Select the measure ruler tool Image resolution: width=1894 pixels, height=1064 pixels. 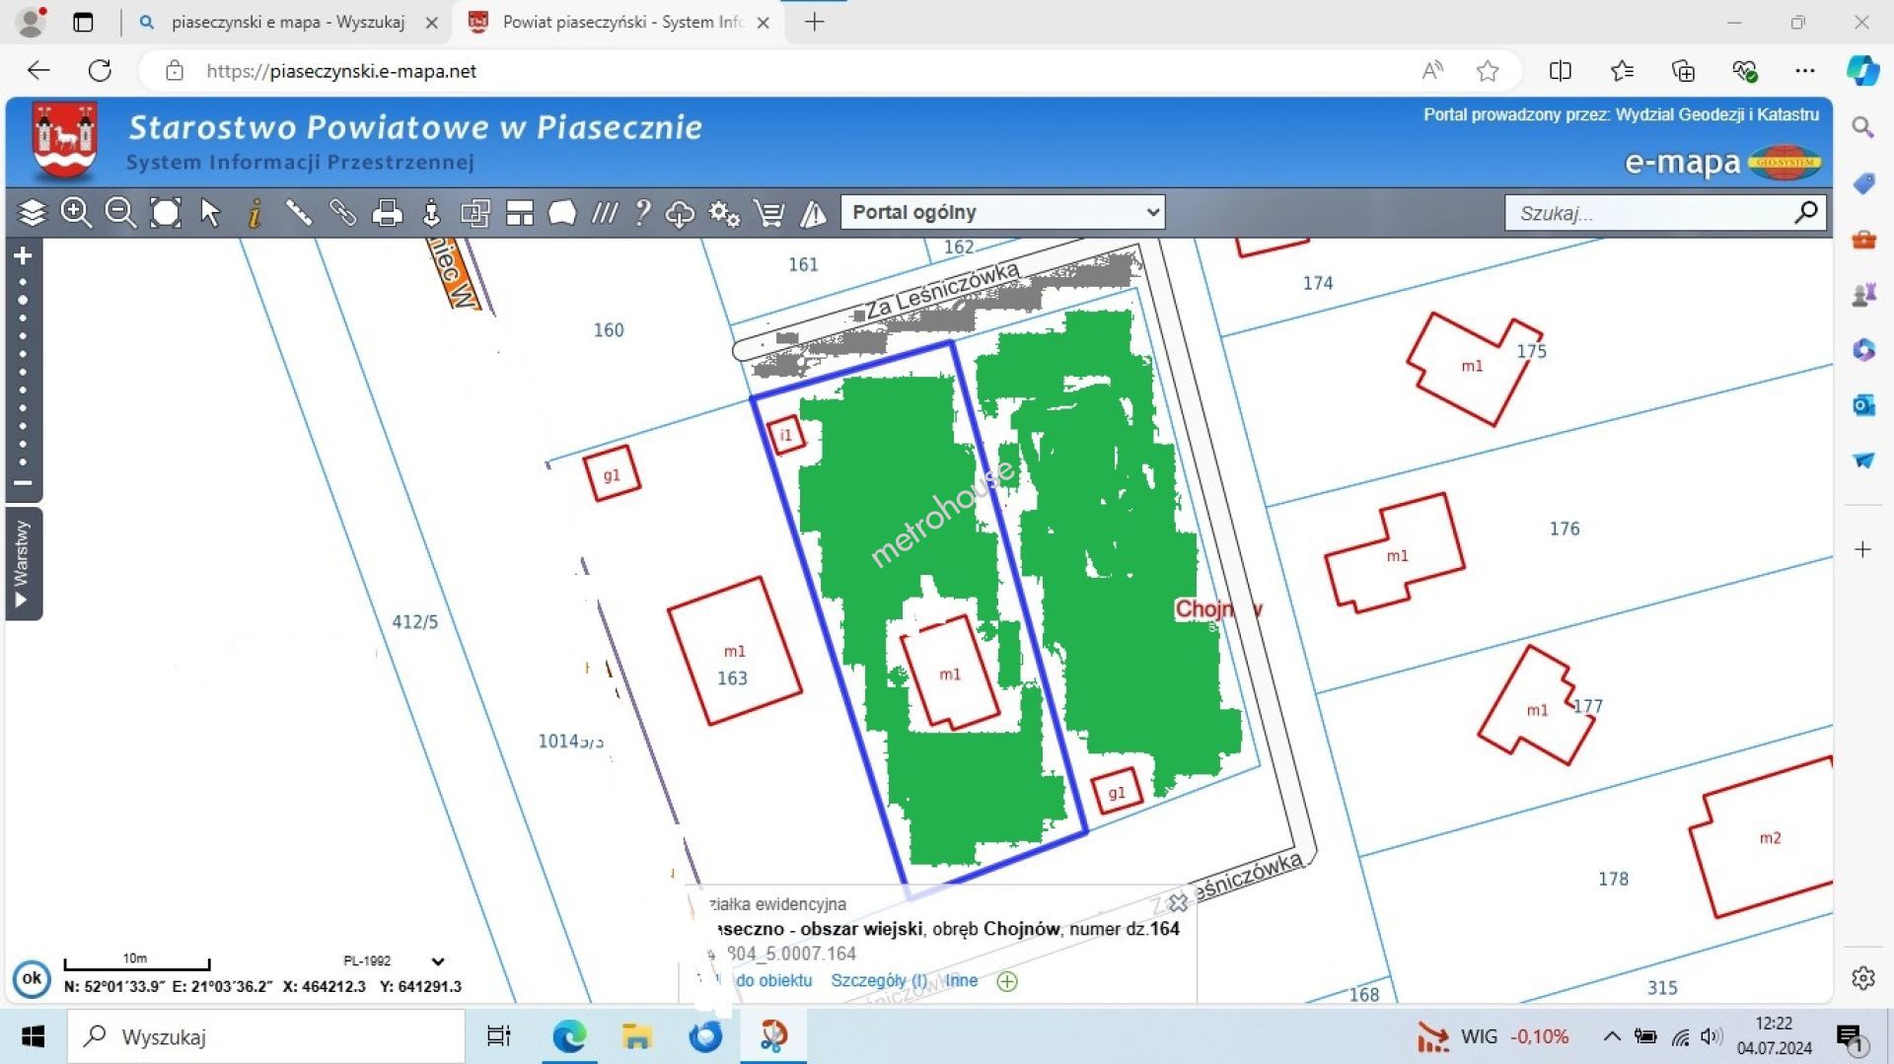tap(298, 212)
